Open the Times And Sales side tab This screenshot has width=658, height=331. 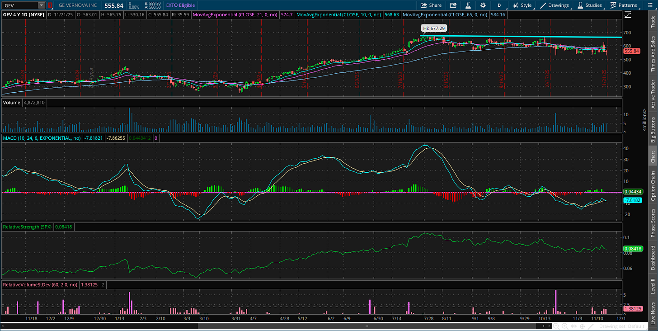coord(653,53)
